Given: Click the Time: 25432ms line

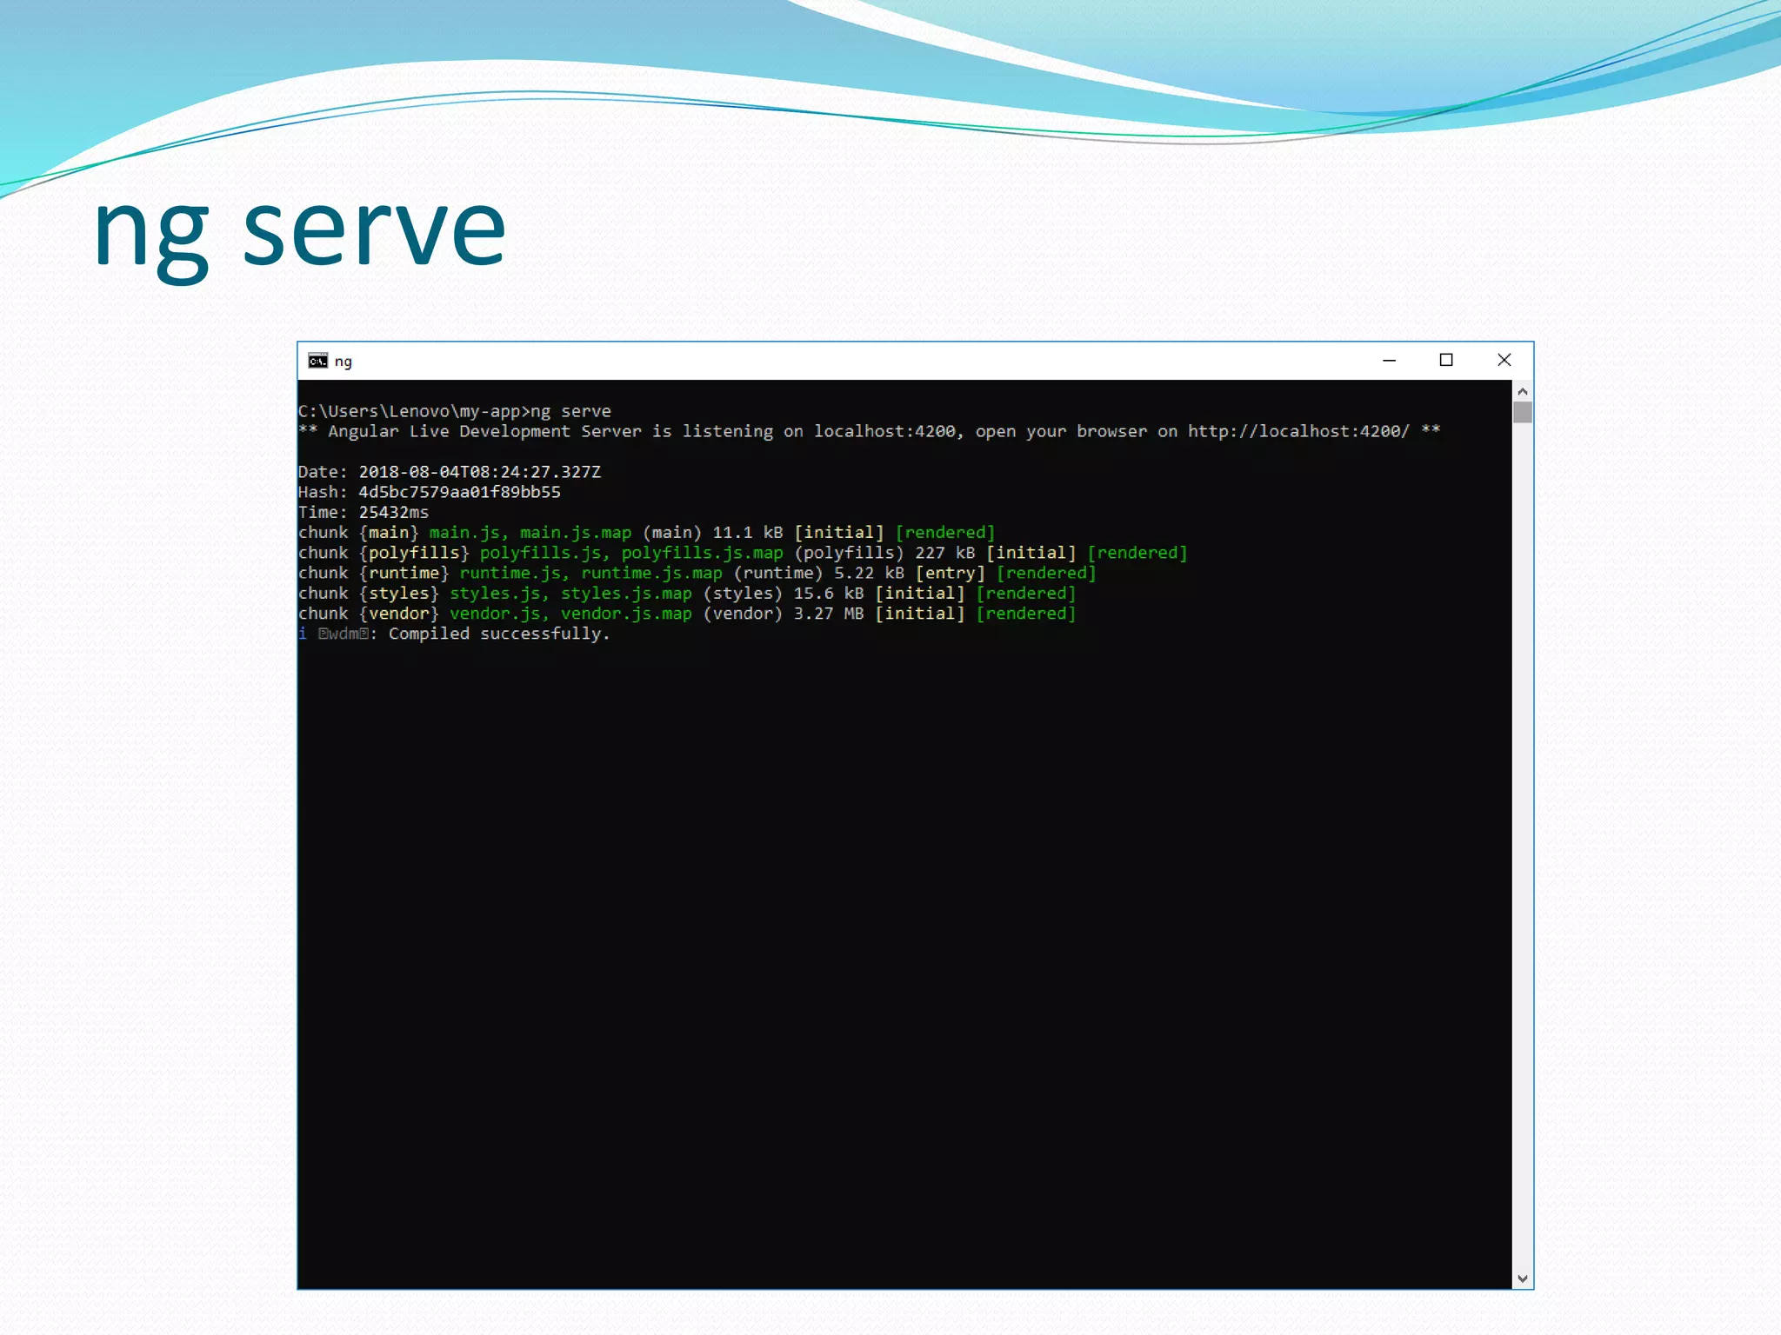Looking at the screenshot, I should point(364,512).
